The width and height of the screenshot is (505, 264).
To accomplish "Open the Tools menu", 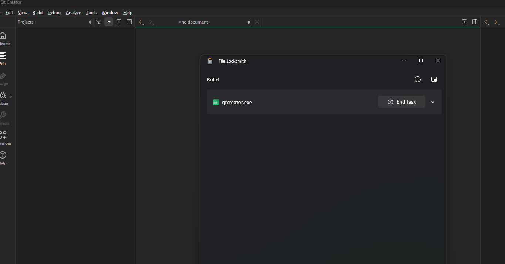I will 91,13.
